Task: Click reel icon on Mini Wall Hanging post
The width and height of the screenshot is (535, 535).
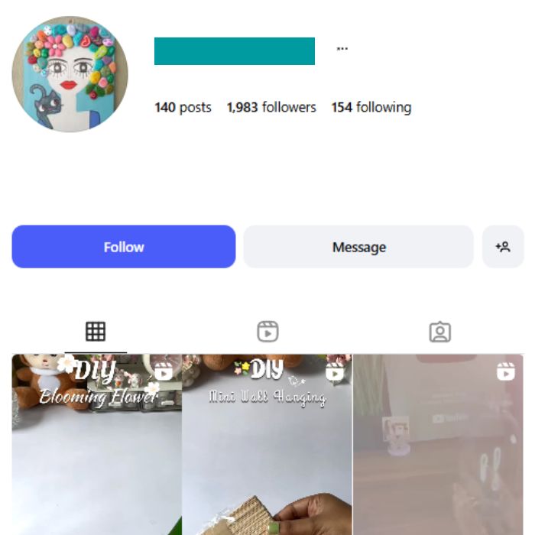Action: coord(335,371)
